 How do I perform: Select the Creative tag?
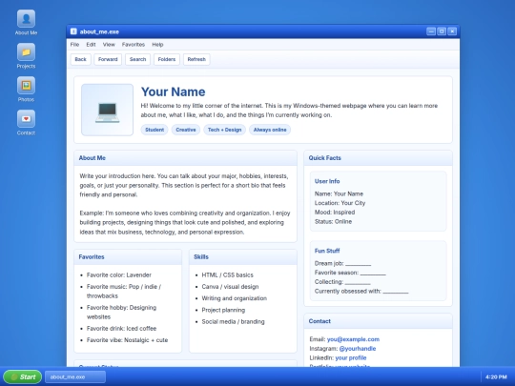[186, 130]
